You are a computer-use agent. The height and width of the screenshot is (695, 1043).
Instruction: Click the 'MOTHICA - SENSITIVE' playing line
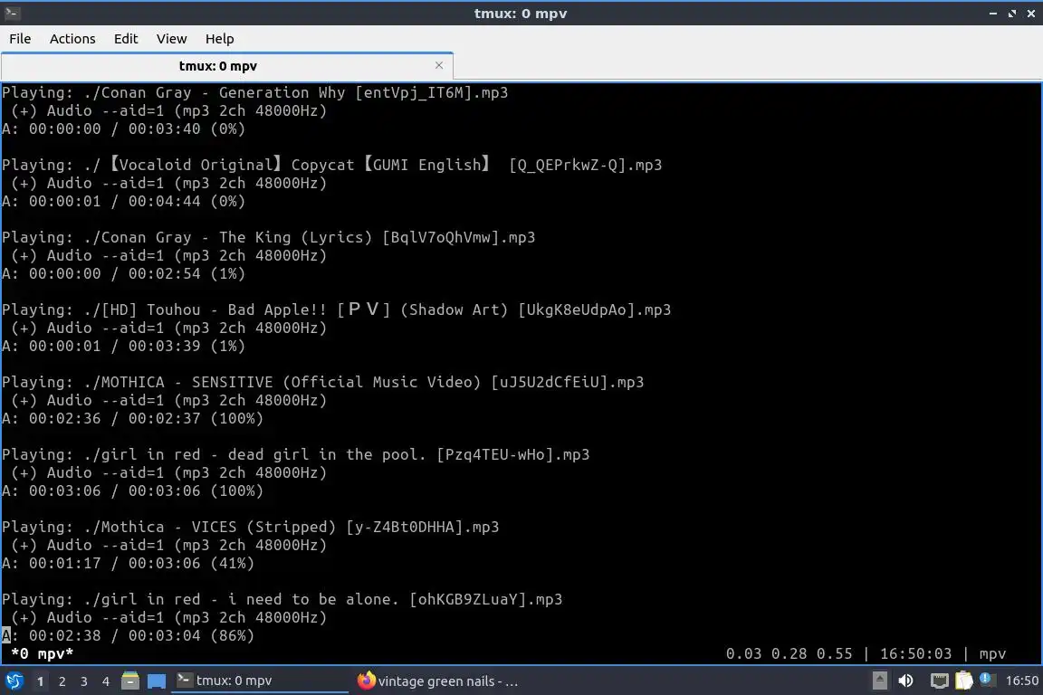(322, 383)
